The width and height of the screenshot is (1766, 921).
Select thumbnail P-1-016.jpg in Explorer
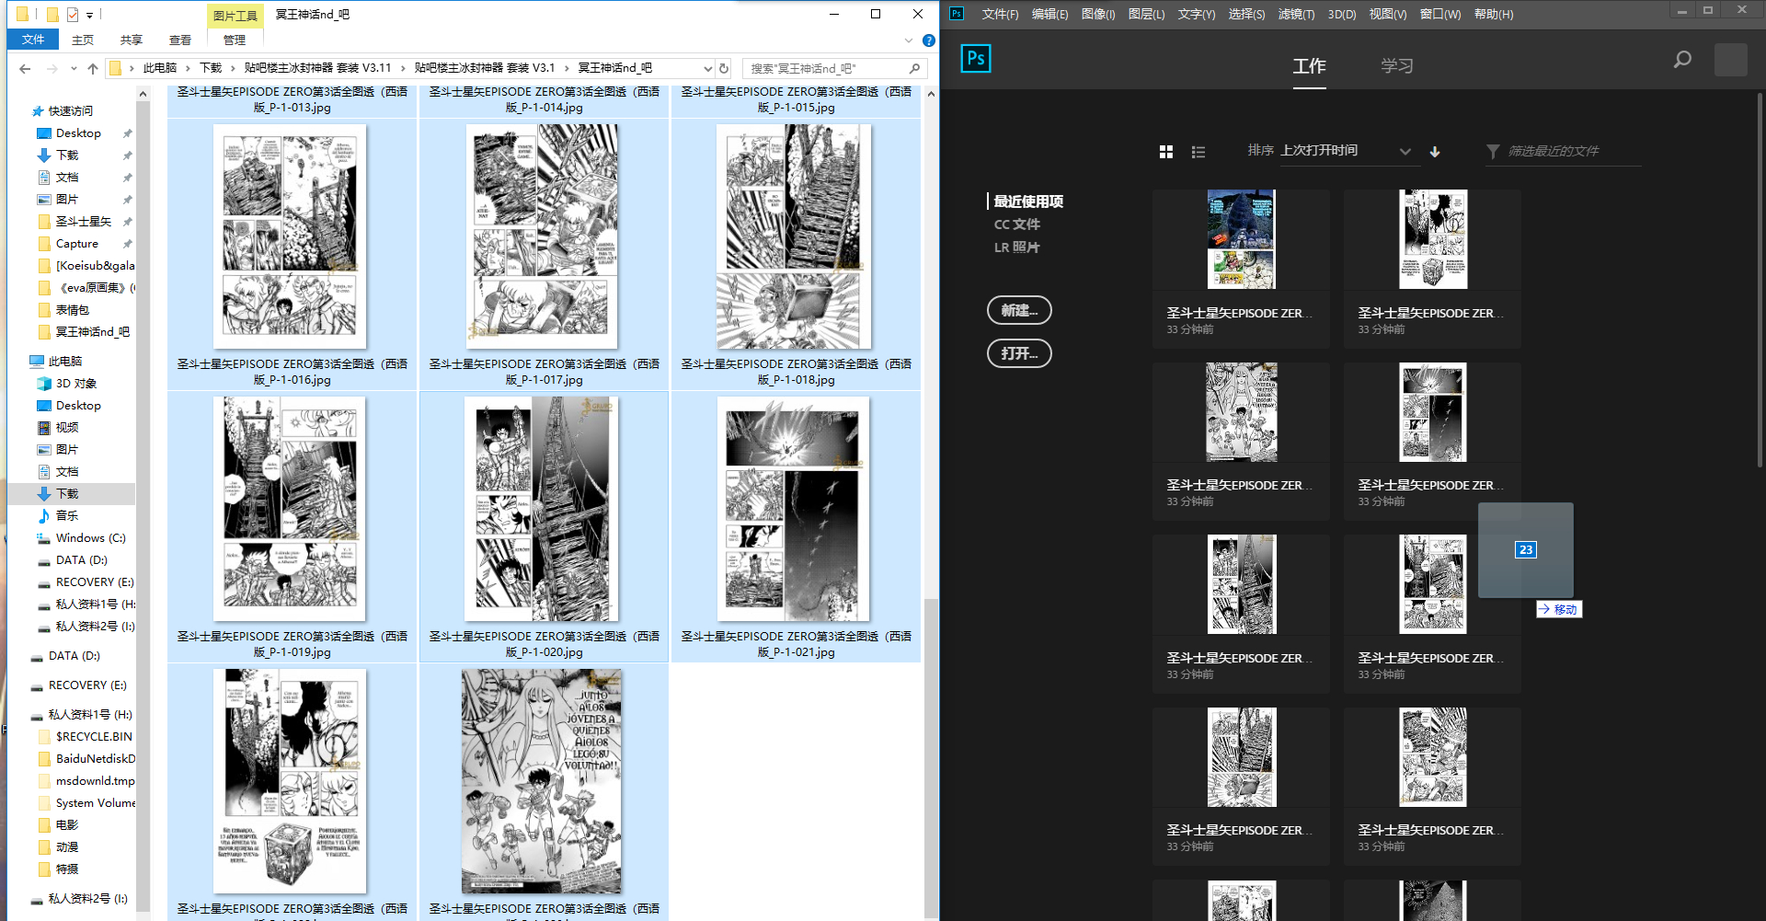[290, 236]
